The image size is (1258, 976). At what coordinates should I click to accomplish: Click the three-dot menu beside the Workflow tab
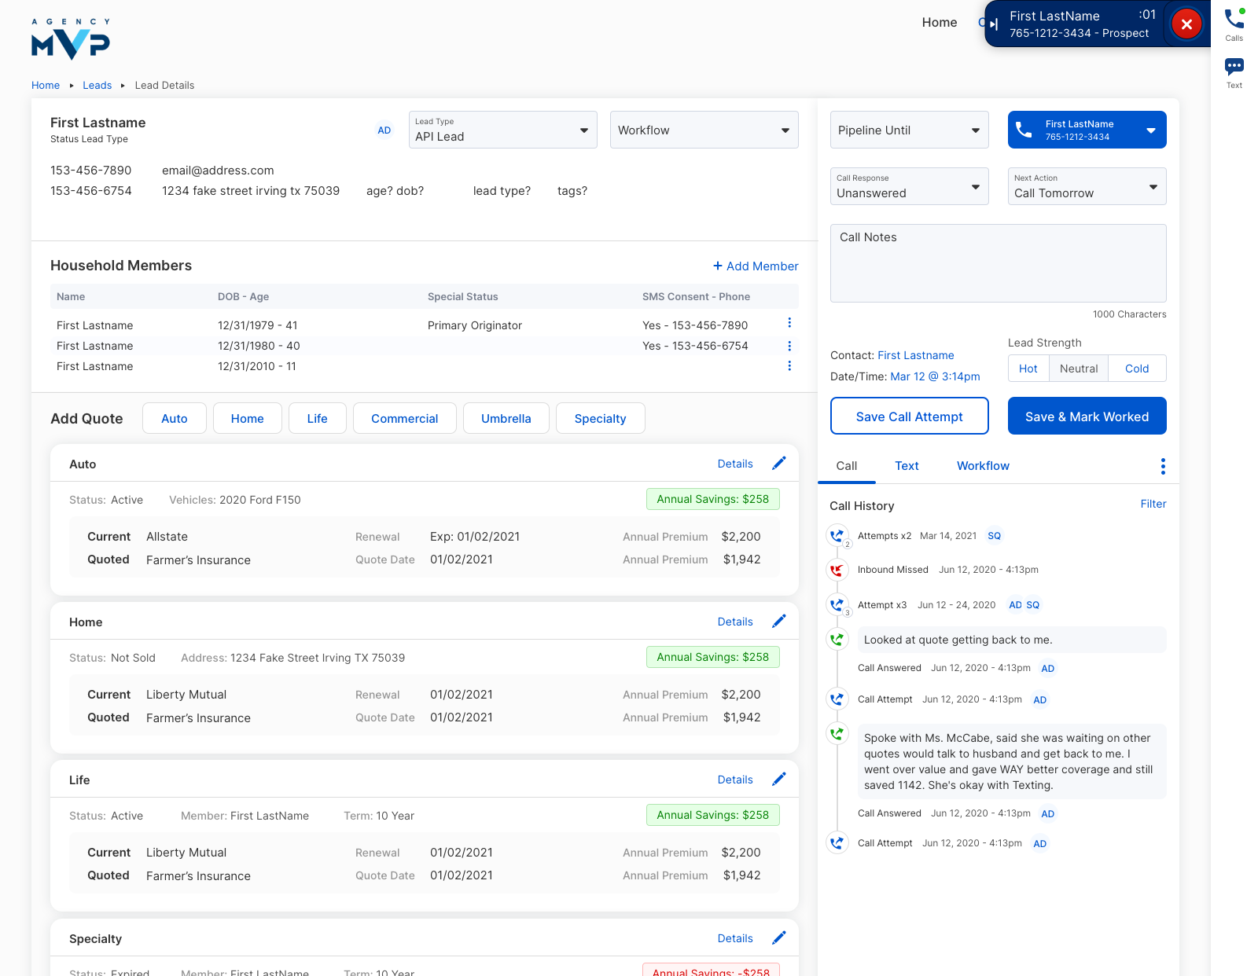pyautogui.click(x=1163, y=465)
